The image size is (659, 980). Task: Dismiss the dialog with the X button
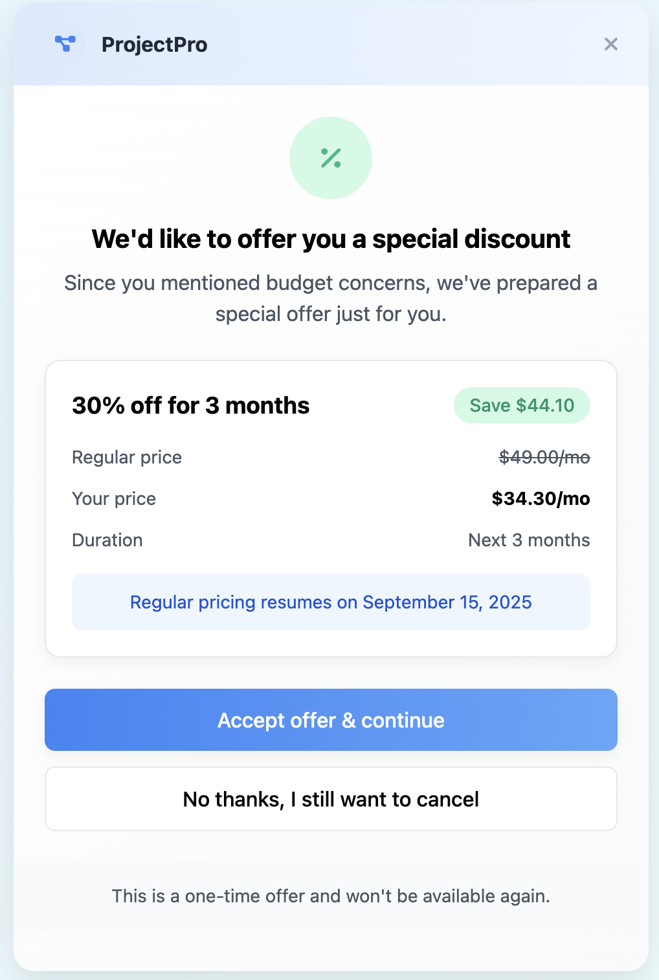coord(610,45)
